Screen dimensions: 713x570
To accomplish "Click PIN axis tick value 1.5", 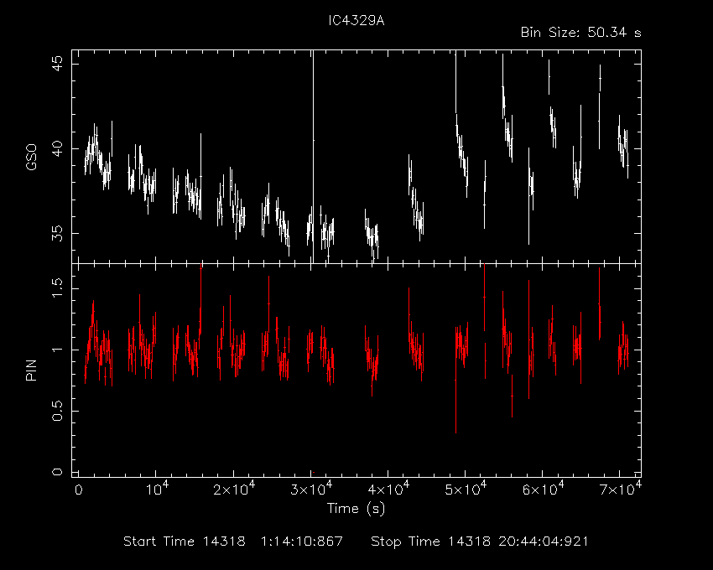I will tap(57, 288).
